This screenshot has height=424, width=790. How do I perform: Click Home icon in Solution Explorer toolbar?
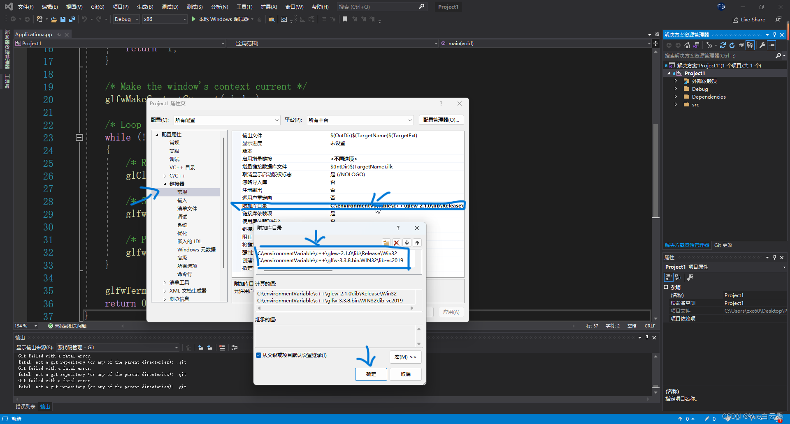[x=687, y=45]
